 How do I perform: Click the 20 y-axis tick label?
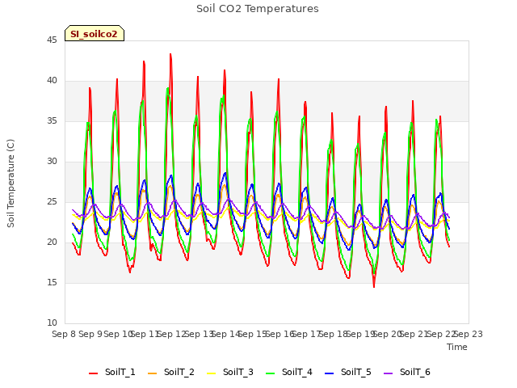pos(52,242)
